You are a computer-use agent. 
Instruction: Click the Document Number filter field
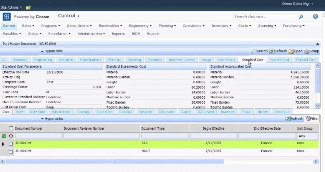[38, 136]
